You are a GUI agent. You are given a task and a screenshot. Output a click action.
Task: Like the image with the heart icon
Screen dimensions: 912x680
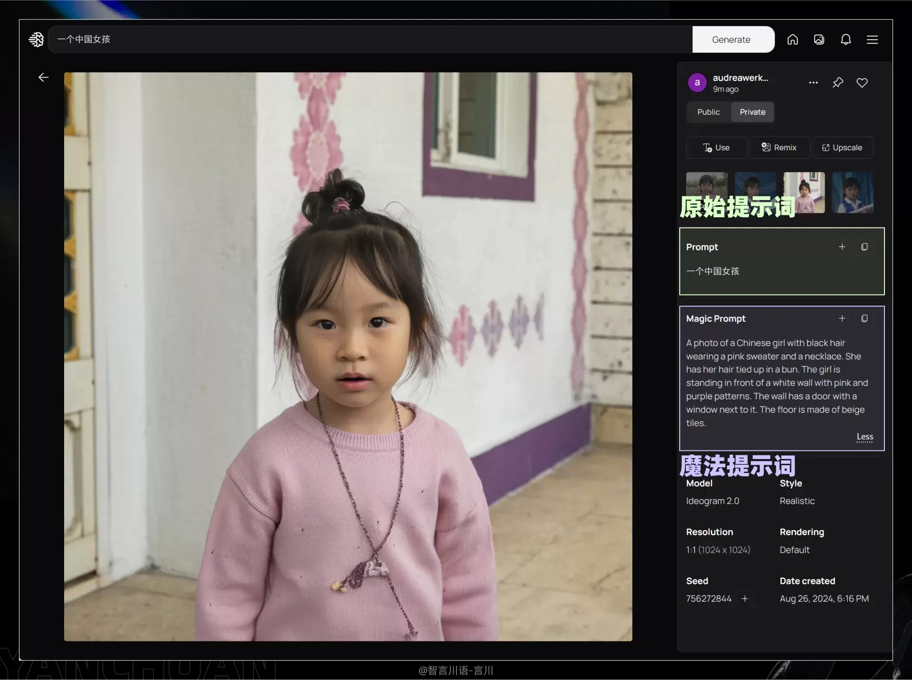pyautogui.click(x=862, y=83)
